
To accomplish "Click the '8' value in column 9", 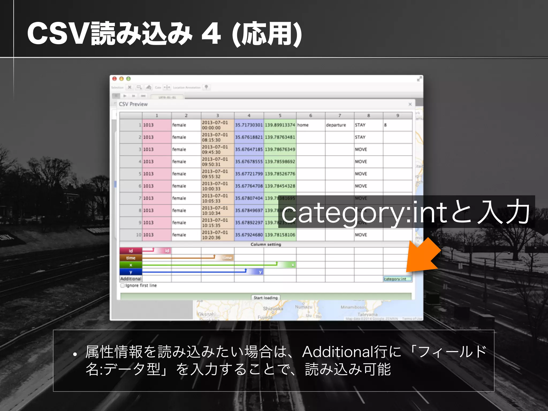I will 398,125.
